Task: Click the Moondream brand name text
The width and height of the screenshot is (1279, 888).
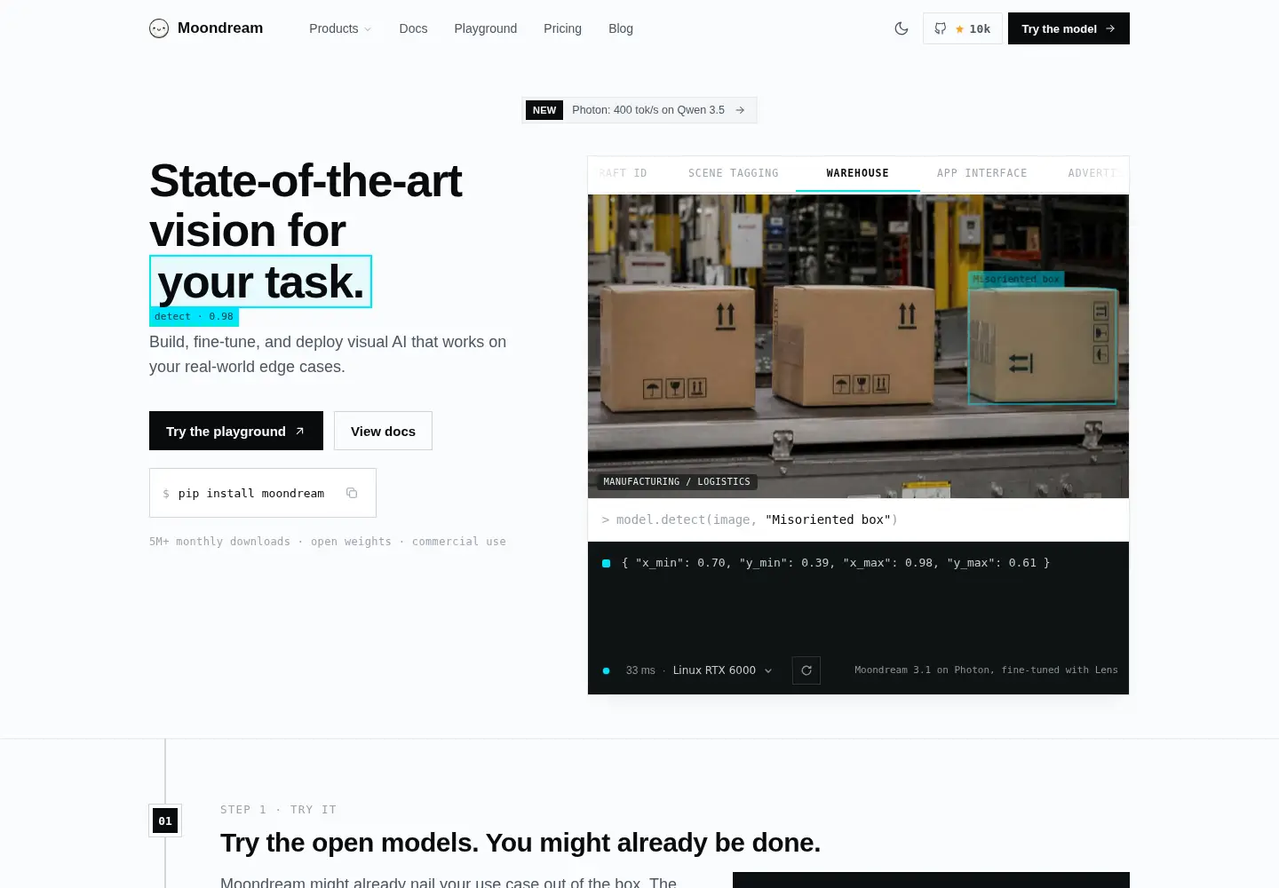Action: [220, 28]
